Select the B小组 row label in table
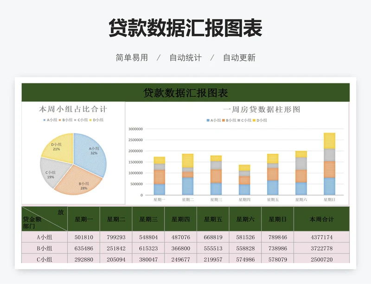The width and height of the screenshot is (371, 284). coord(45,248)
